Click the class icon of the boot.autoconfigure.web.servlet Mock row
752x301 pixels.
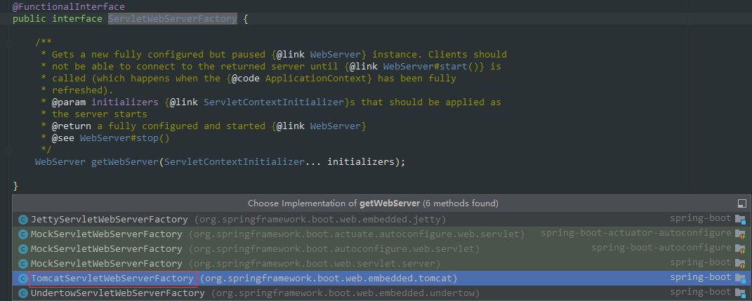pos(22,249)
